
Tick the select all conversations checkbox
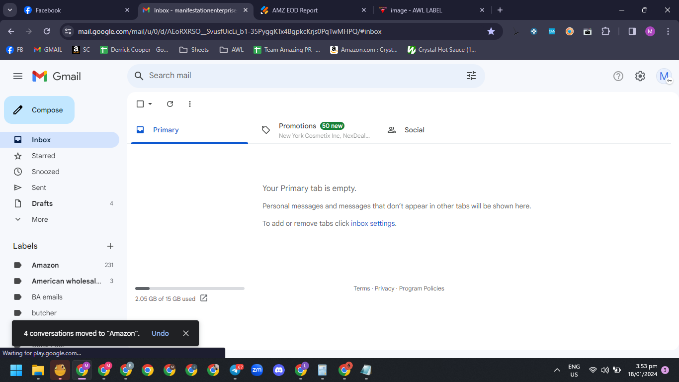click(140, 104)
